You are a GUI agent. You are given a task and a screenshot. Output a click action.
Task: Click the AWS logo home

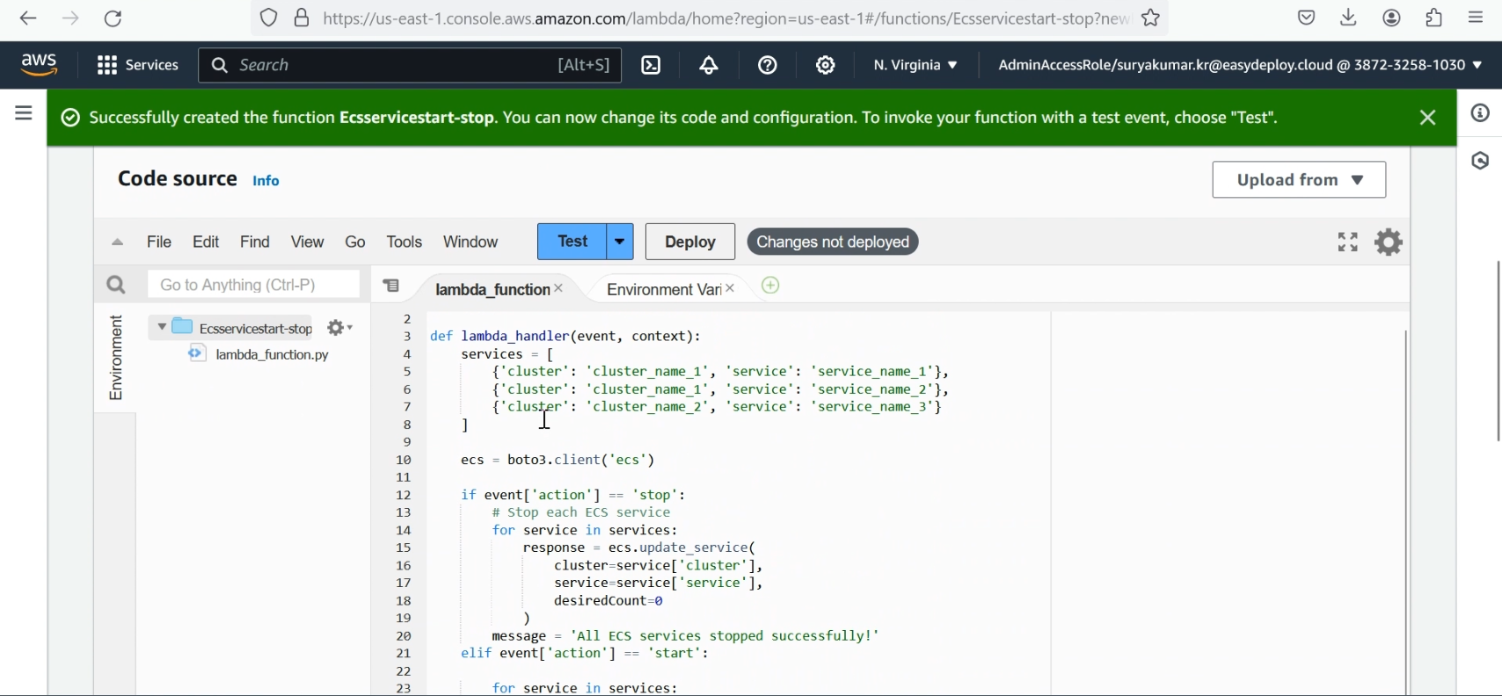point(39,64)
